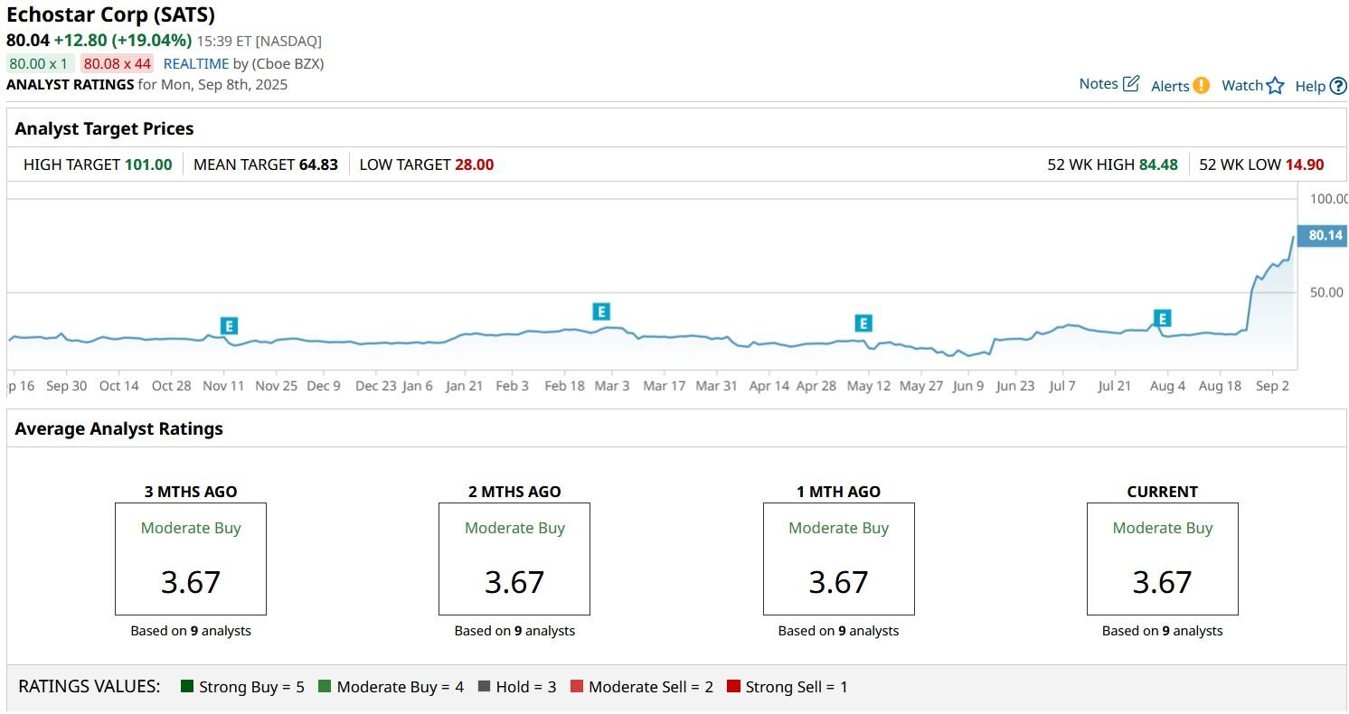Click the red Strong Sell legend swatch

[733, 687]
